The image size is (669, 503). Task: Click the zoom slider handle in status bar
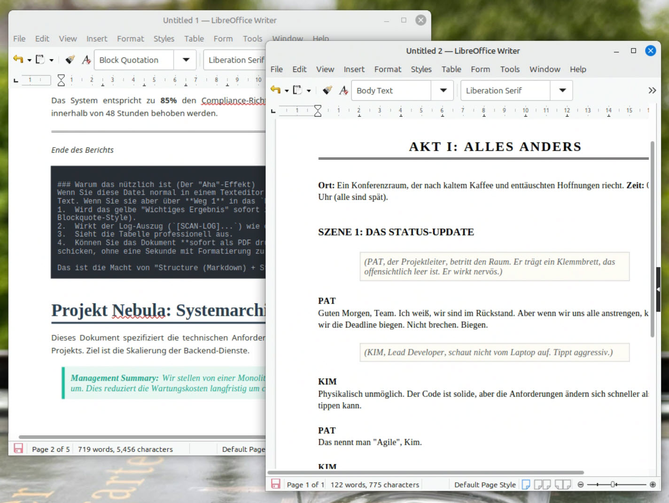click(614, 484)
